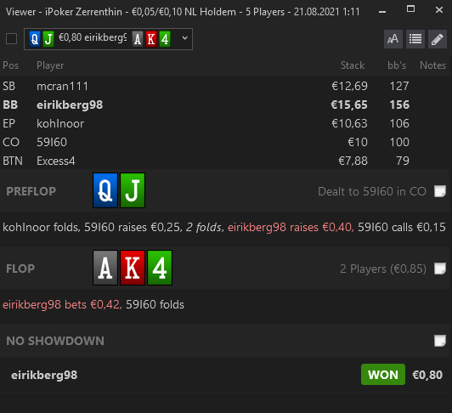
Task: Add a note to the Preflop street
Action: click(x=440, y=191)
